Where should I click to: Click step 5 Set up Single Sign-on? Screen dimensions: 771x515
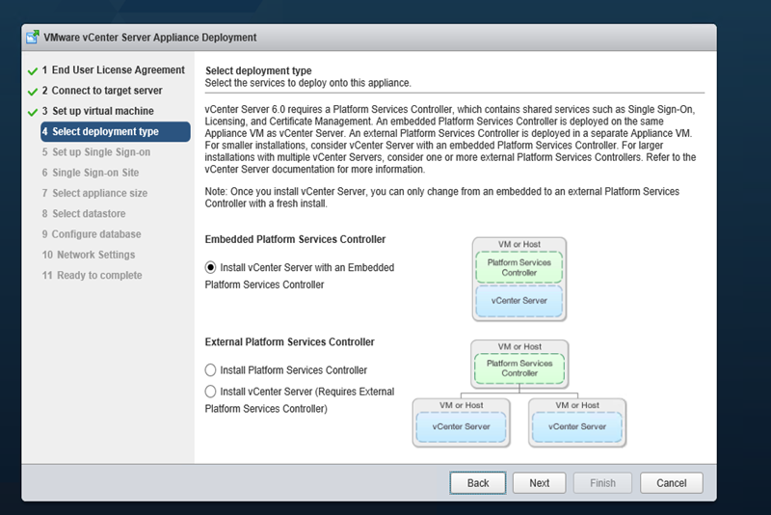[x=95, y=152]
